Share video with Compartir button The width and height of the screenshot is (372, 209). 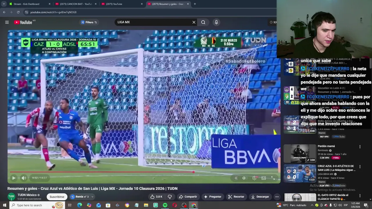tap(188, 197)
